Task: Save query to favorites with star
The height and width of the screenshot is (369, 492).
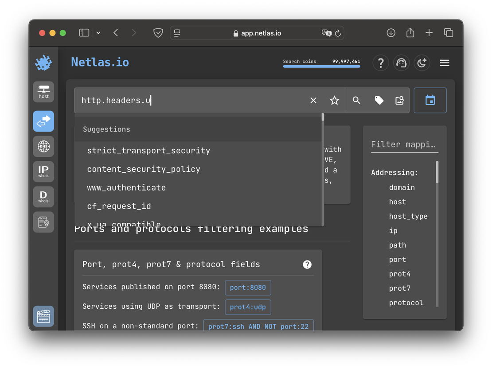Action: 334,101
